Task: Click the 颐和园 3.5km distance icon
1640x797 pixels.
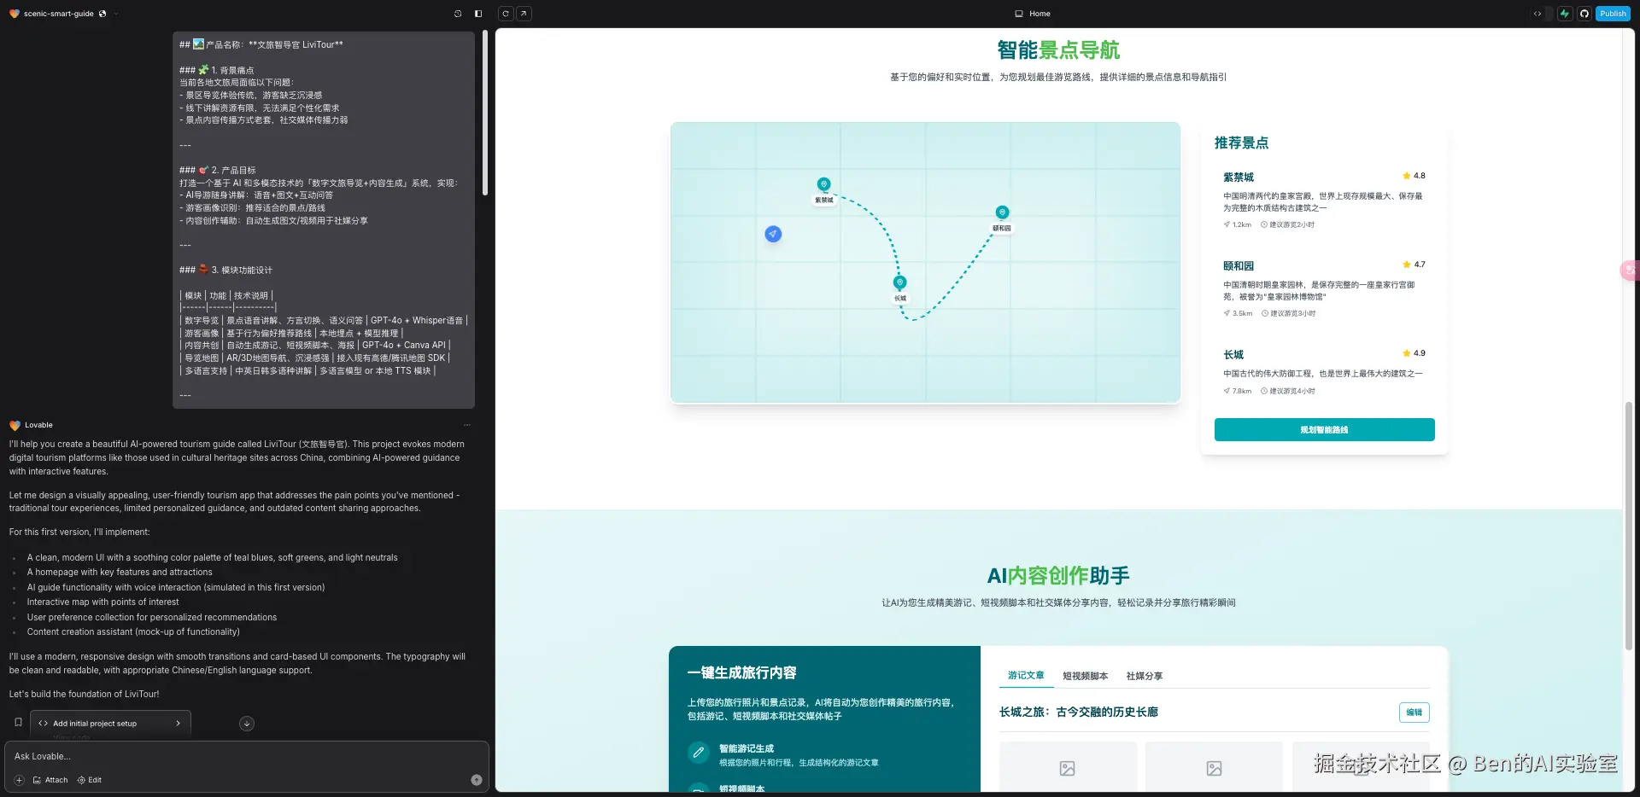Action: pos(1227,314)
